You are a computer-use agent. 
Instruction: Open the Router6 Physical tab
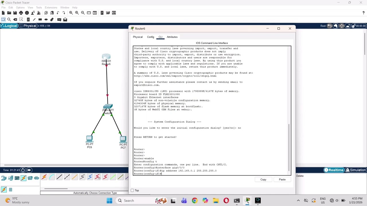pyautogui.click(x=138, y=37)
